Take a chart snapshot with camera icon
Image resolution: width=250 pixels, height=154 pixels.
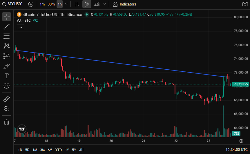coord(245,4)
